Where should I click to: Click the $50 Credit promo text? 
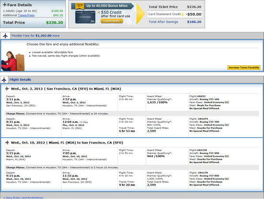tap(111, 12)
